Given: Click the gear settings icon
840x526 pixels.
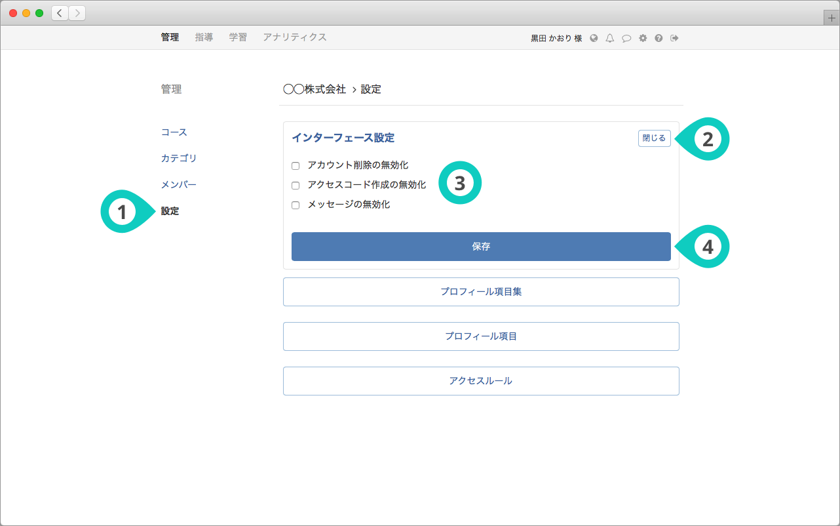Looking at the screenshot, I should (643, 38).
